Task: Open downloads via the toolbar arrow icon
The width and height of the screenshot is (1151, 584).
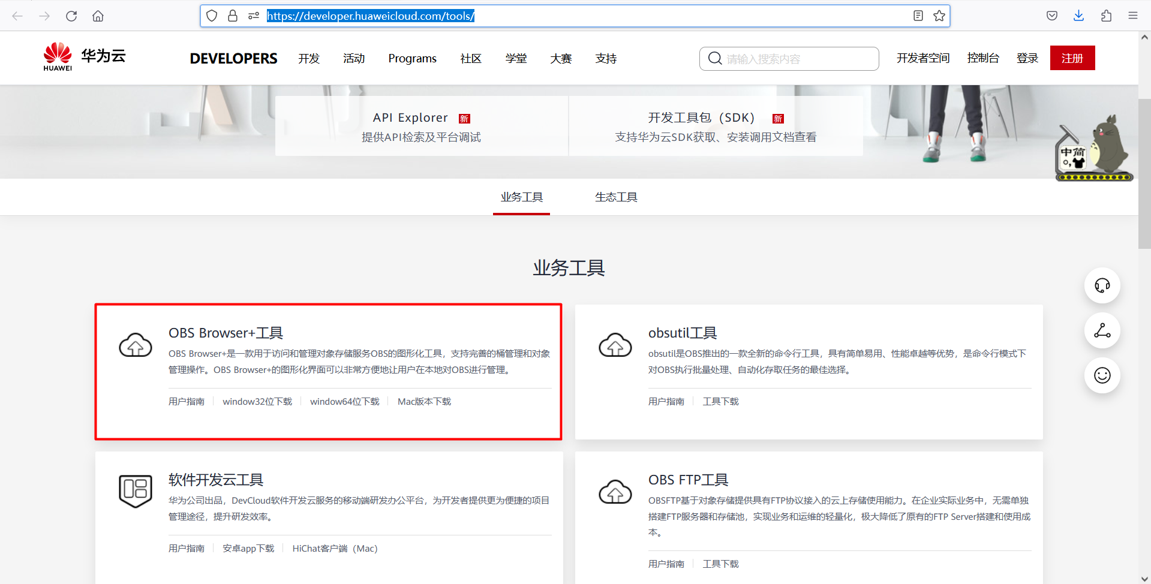Action: (1078, 16)
